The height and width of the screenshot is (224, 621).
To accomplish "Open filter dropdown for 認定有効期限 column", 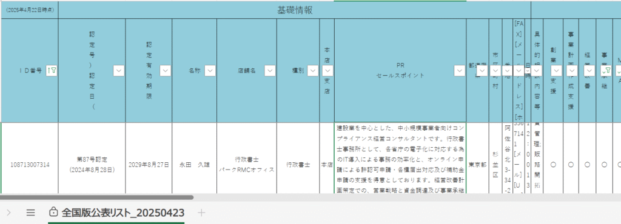I will [165, 70].
